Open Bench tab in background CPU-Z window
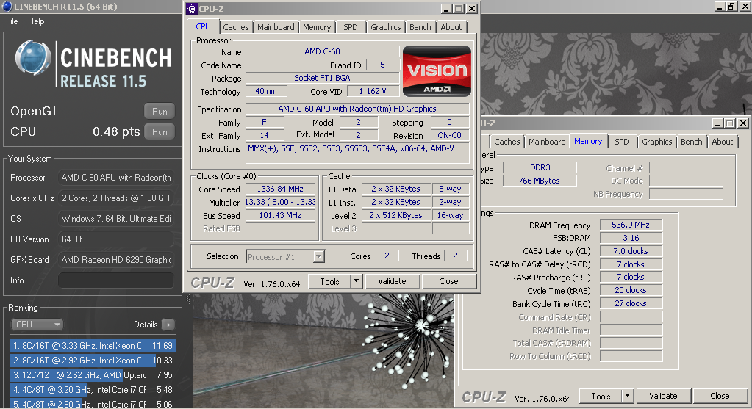752x409 pixels. point(691,142)
